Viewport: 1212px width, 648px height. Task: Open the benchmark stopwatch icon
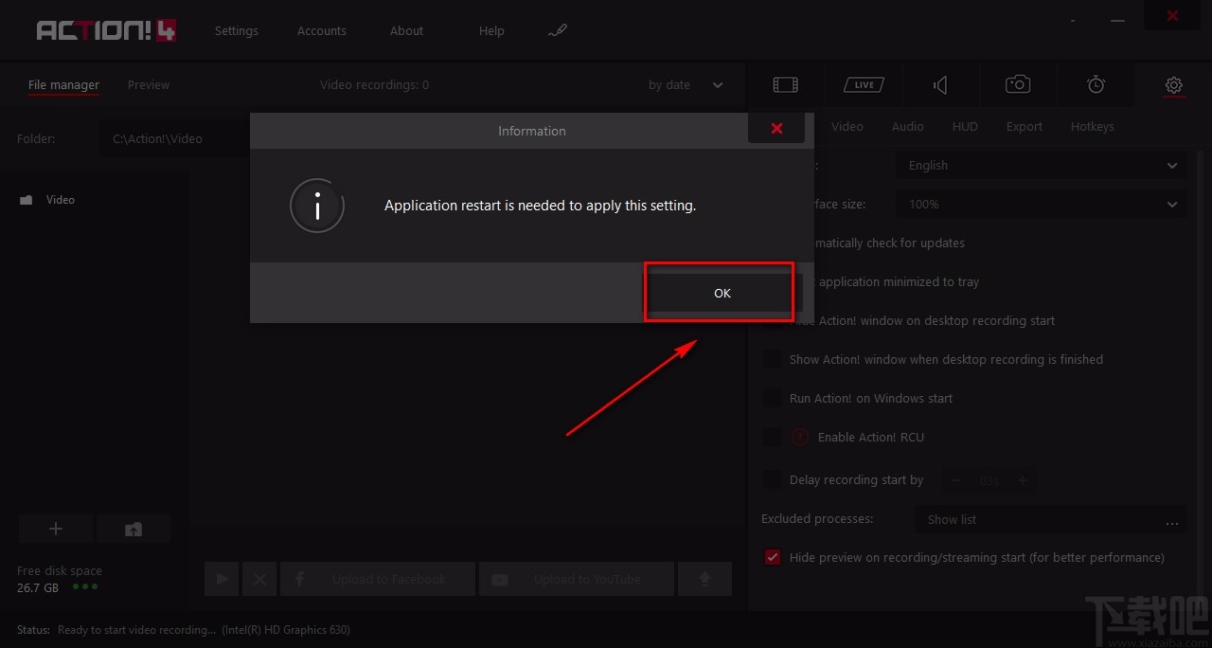click(x=1096, y=85)
